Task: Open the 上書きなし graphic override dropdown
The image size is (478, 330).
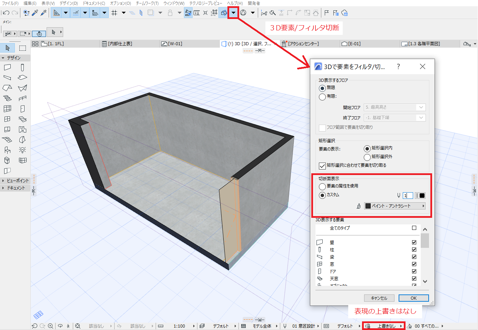Action: pyautogui.click(x=384, y=326)
